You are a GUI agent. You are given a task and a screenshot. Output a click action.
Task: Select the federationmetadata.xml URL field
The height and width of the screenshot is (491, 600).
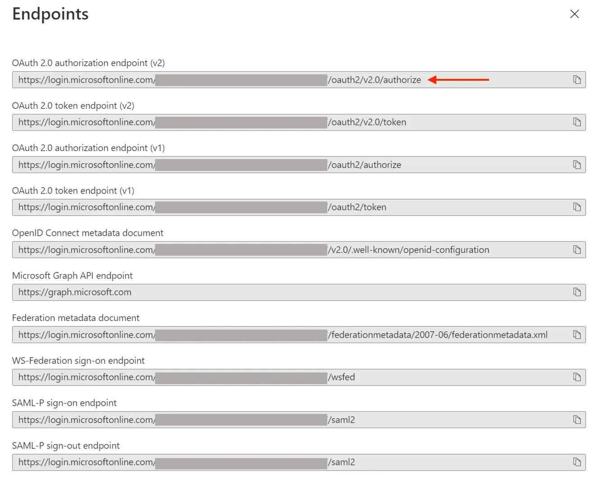(x=299, y=335)
